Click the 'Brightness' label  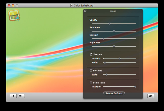tap(95, 43)
